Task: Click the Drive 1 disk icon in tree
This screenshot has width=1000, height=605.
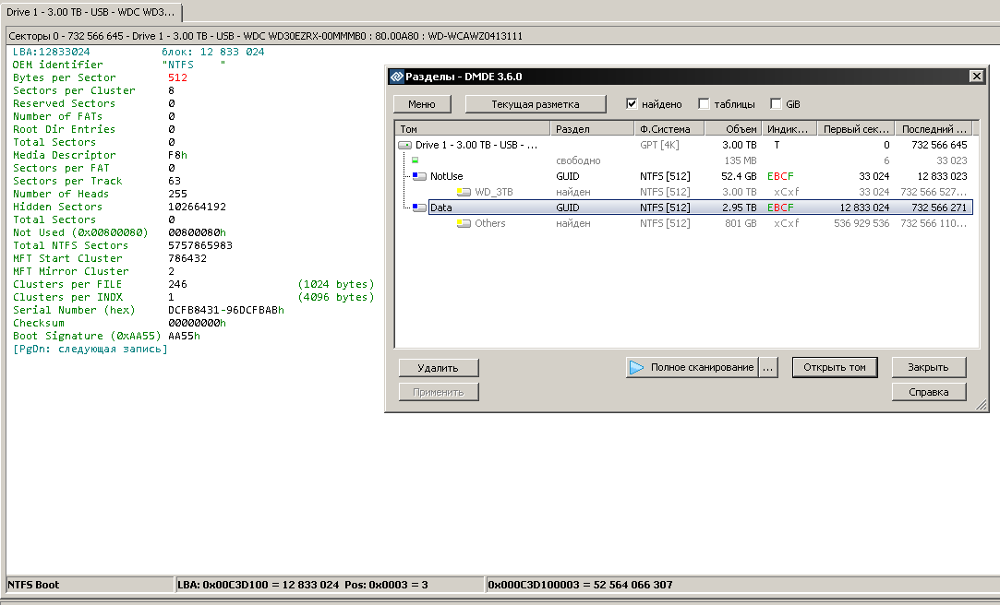Action: coord(404,145)
